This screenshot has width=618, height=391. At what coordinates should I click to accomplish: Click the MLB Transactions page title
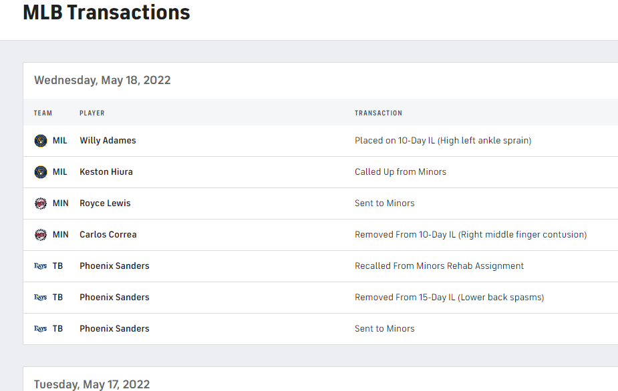tap(106, 12)
